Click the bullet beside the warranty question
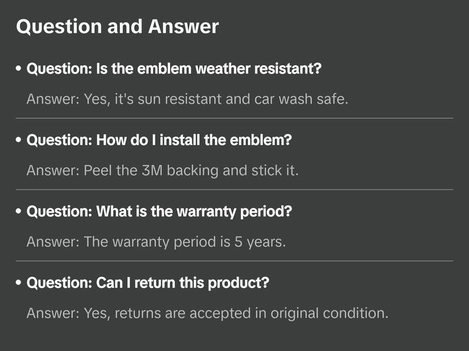Screen dimensions: 469x351 point(19,212)
